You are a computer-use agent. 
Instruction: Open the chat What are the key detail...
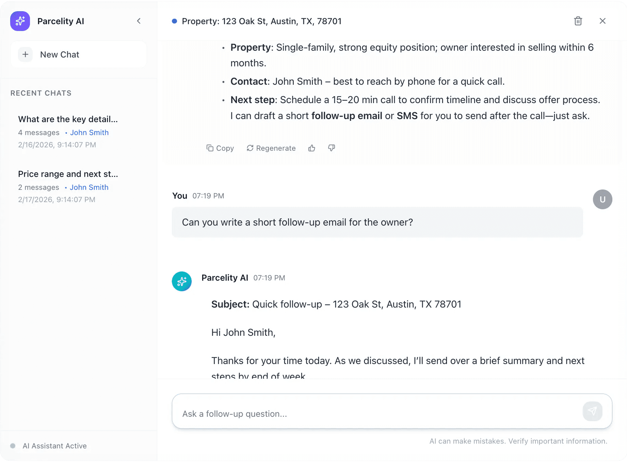(67, 119)
